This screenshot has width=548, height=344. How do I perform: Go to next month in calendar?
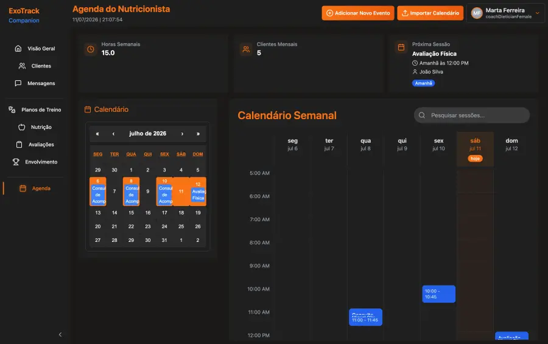182,134
